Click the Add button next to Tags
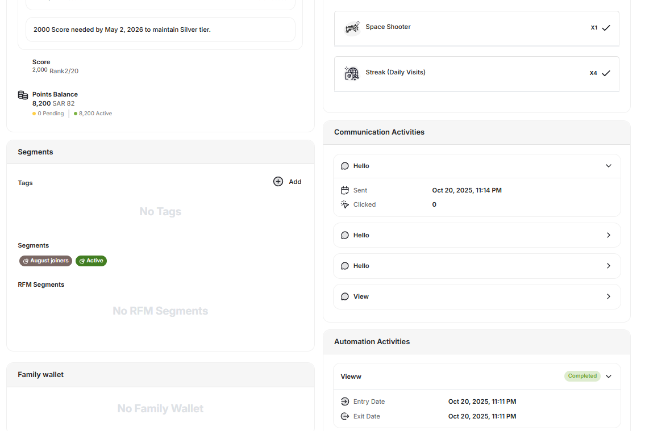645x431 pixels. 287,181
